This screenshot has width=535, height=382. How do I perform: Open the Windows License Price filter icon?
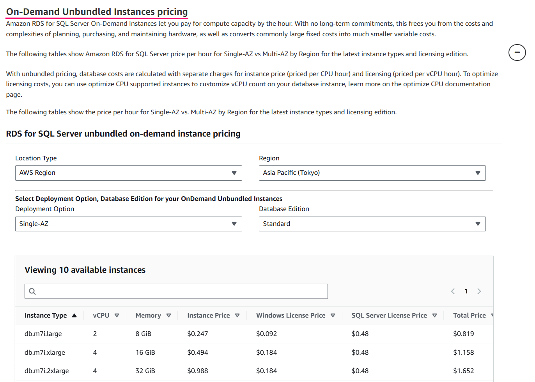coord(333,315)
